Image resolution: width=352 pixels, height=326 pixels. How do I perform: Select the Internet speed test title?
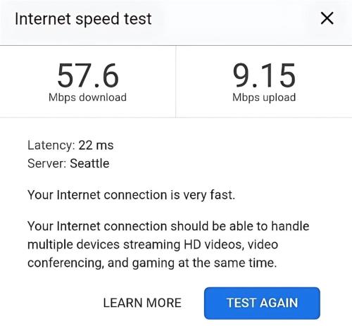point(83,19)
